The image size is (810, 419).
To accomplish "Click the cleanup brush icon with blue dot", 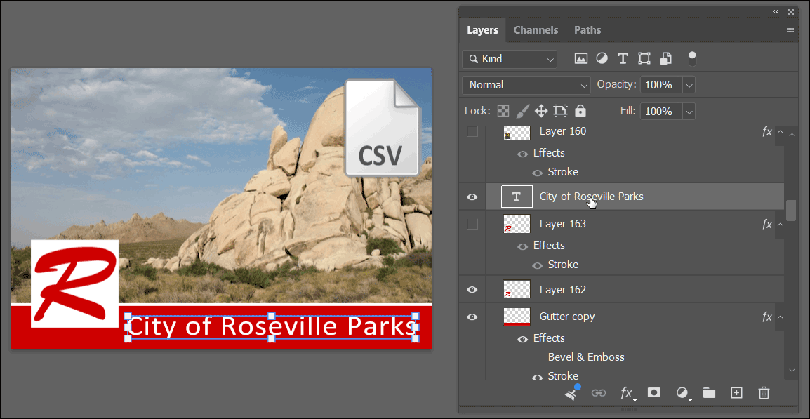I will click(x=572, y=392).
